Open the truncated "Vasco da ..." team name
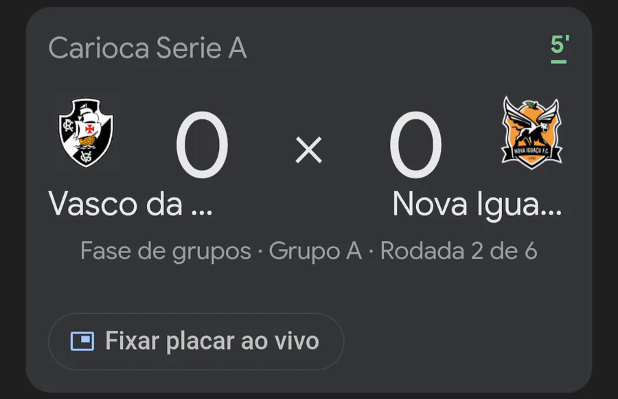 point(130,204)
